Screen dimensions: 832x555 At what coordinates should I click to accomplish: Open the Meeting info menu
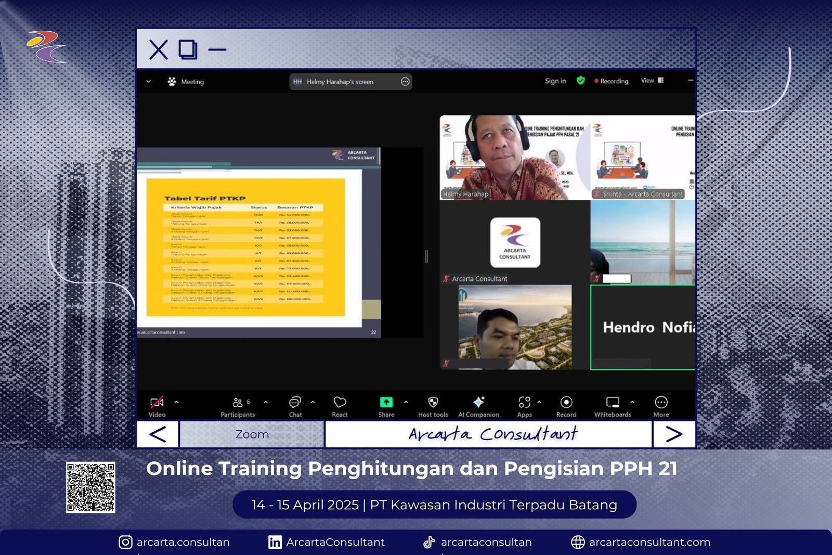tap(186, 82)
